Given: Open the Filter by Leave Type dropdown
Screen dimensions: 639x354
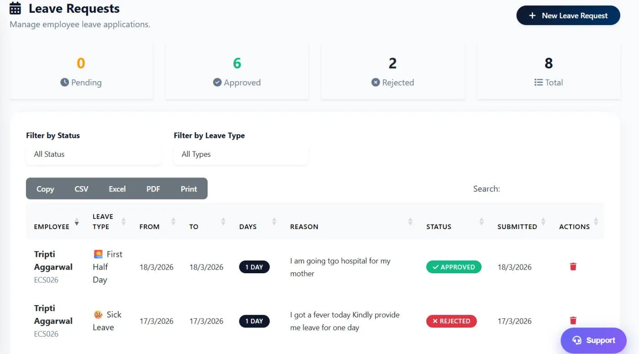Looking at the screenshot, I should 241,154.
